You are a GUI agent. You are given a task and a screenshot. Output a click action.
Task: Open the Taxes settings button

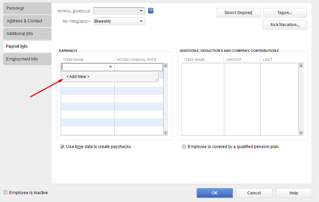click(x=285, y=13)
